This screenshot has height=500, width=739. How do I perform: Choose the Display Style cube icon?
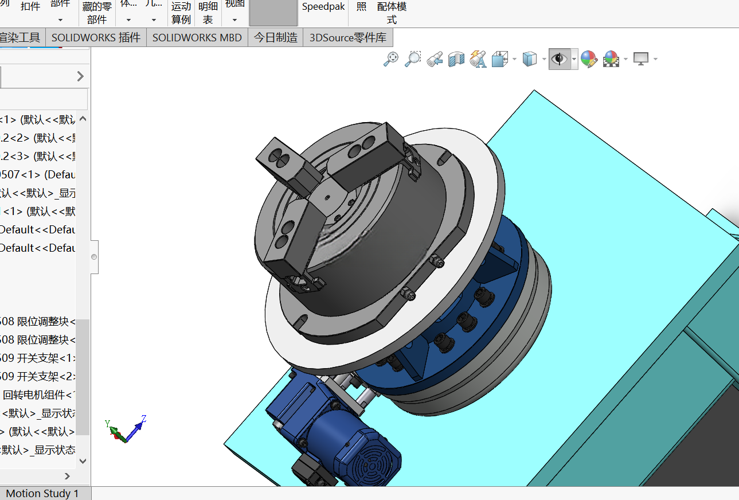[530, 59]
